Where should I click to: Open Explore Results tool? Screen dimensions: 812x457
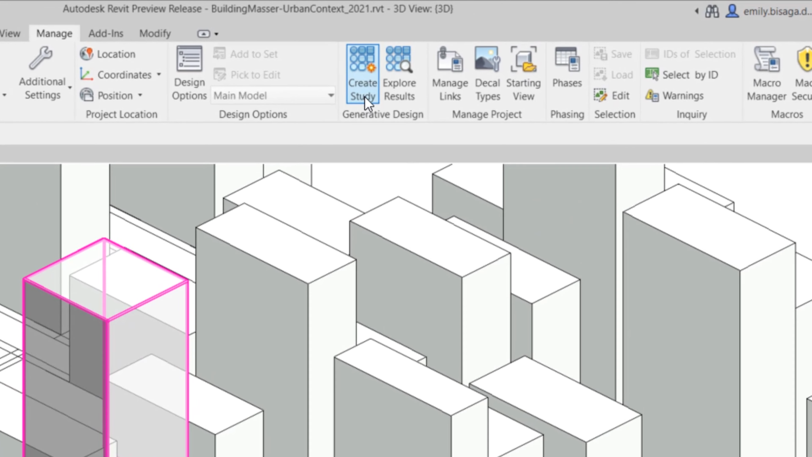tap(399, 73)
